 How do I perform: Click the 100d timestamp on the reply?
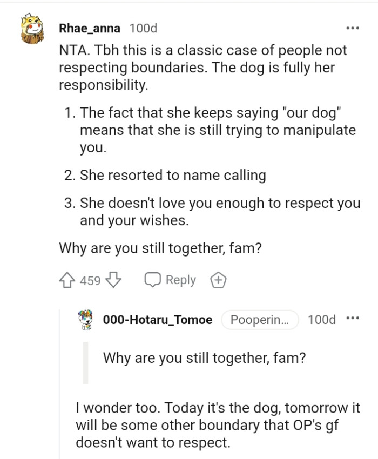(322, 320)
